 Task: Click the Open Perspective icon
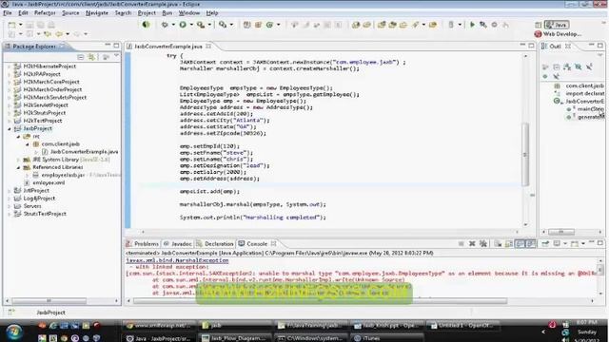538,25
